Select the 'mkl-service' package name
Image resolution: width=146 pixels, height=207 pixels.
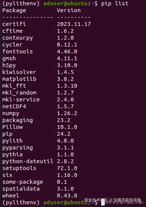[21, 99]
